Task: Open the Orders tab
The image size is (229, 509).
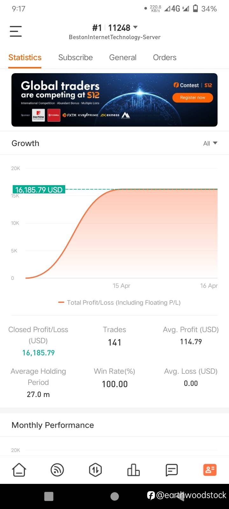Action: 164,58
